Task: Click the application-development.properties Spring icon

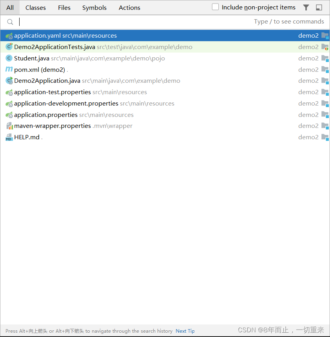Action: click(x=9, y=104)
